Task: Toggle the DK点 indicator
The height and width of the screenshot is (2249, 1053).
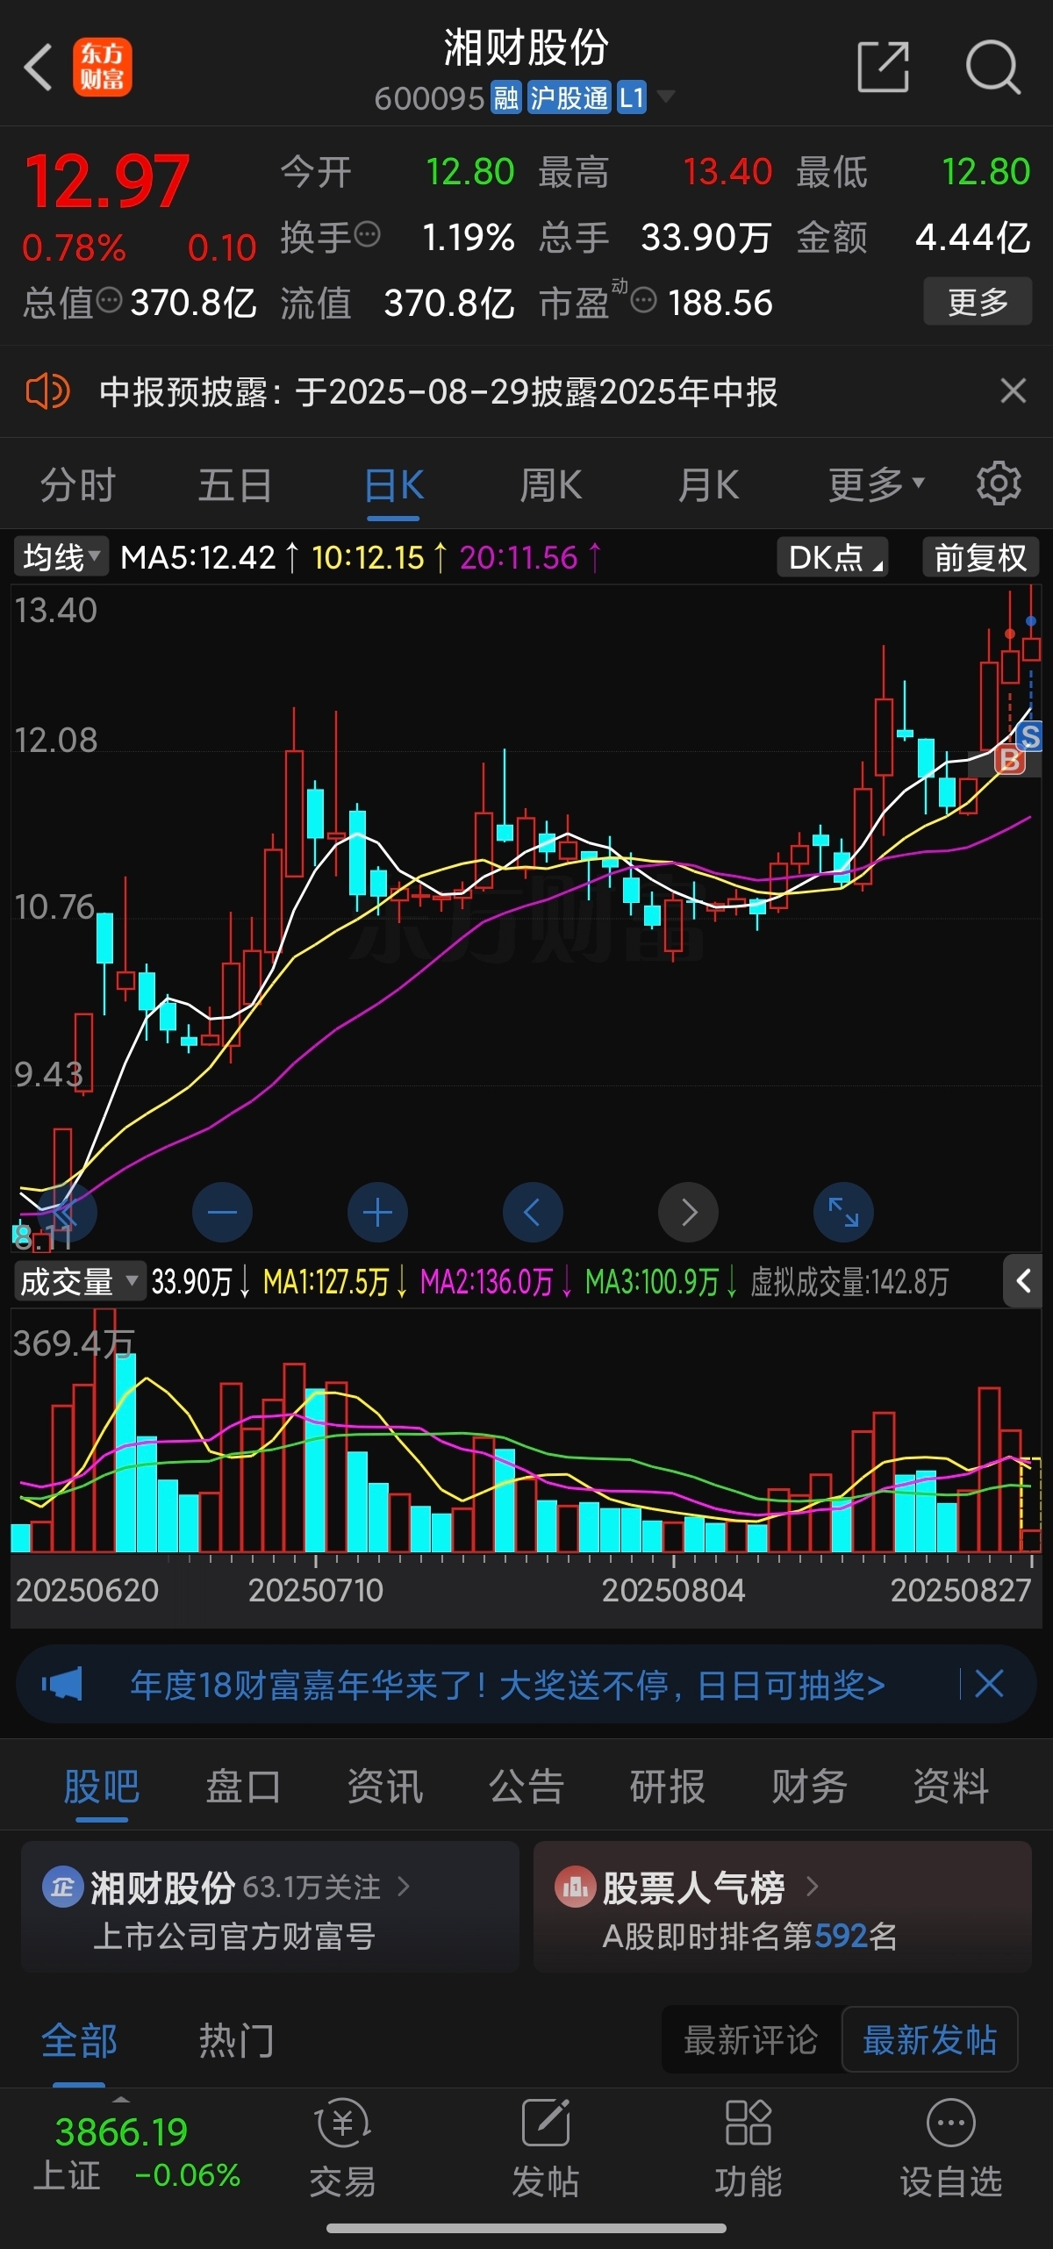Action: coord(834,557)
